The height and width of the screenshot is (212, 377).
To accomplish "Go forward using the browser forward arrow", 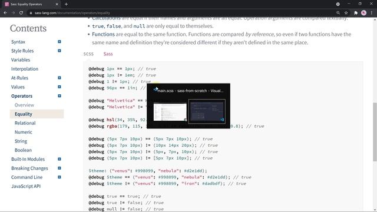I will [x=13, y=13].
